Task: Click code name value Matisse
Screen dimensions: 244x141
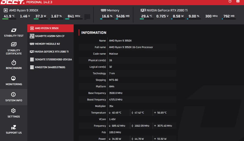Action: pyautogui.click(x=113, y=54)
